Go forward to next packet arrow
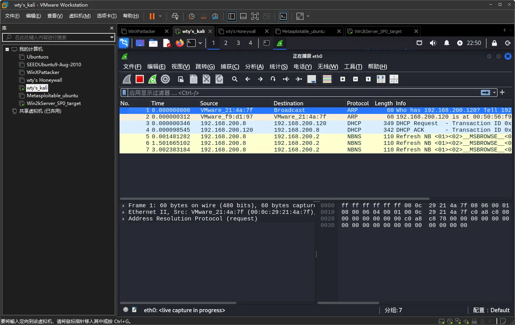This screenshot has height=325, width=515. pos(260,79)
